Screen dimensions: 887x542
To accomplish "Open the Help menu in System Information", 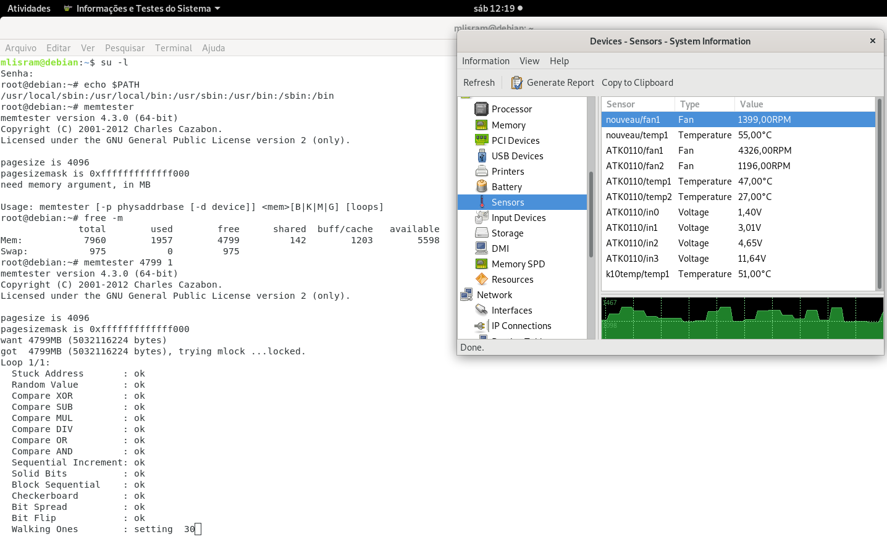I will tap(559, 61).
